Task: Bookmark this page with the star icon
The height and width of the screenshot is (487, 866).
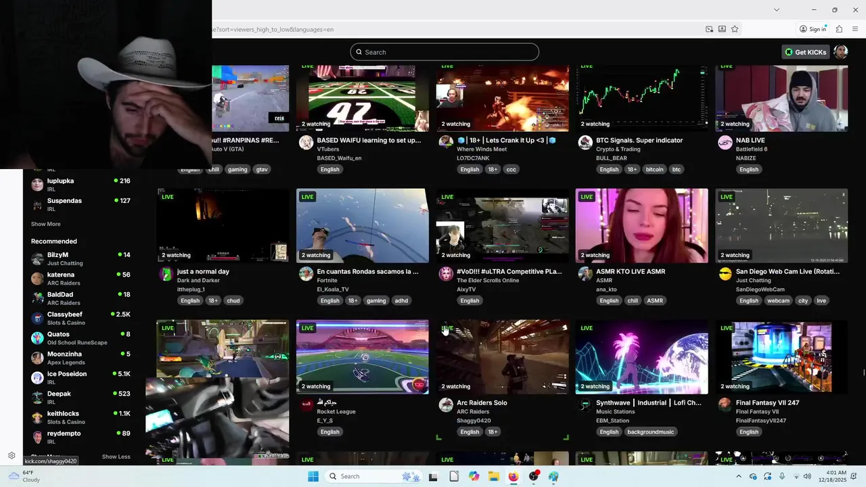Action: tap(735, 29)
